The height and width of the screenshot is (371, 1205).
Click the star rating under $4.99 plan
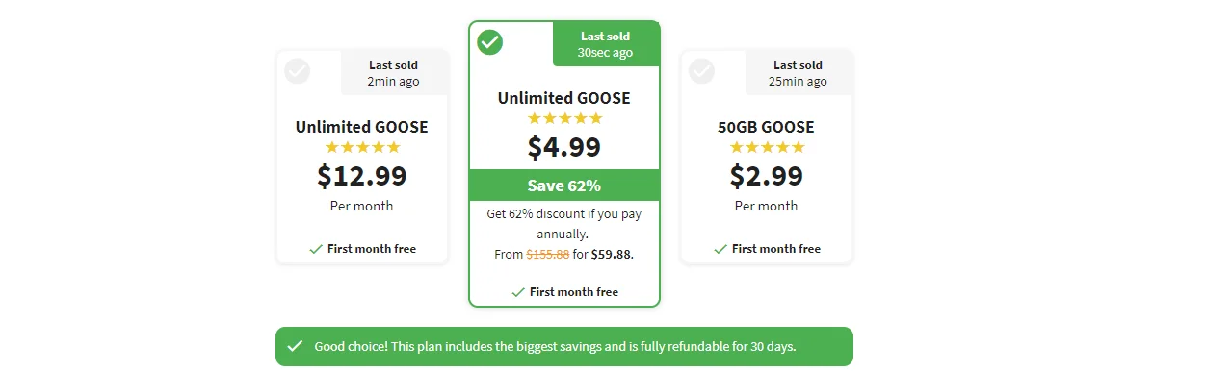tap(564, 118)
